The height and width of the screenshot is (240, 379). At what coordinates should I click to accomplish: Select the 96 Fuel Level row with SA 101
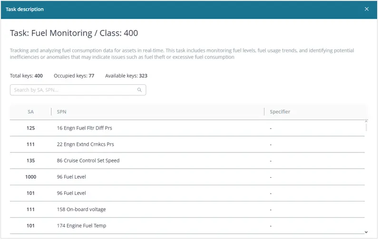71,193
